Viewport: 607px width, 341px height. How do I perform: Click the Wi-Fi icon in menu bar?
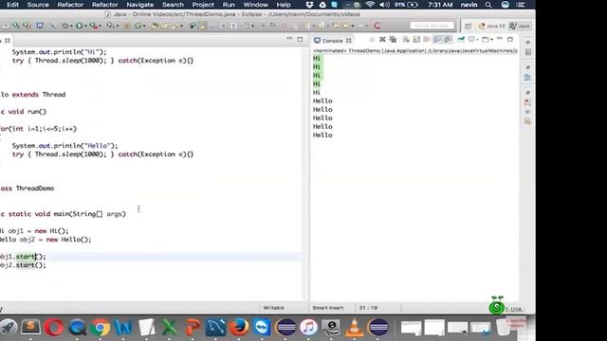[370, 5]
